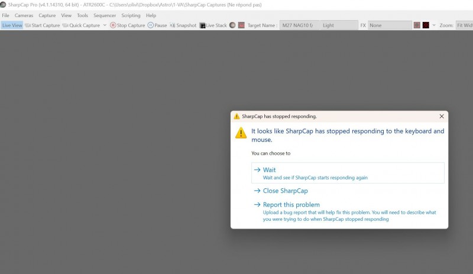
Task: Choose Wait option in dialog
Action: pos(348,173)
